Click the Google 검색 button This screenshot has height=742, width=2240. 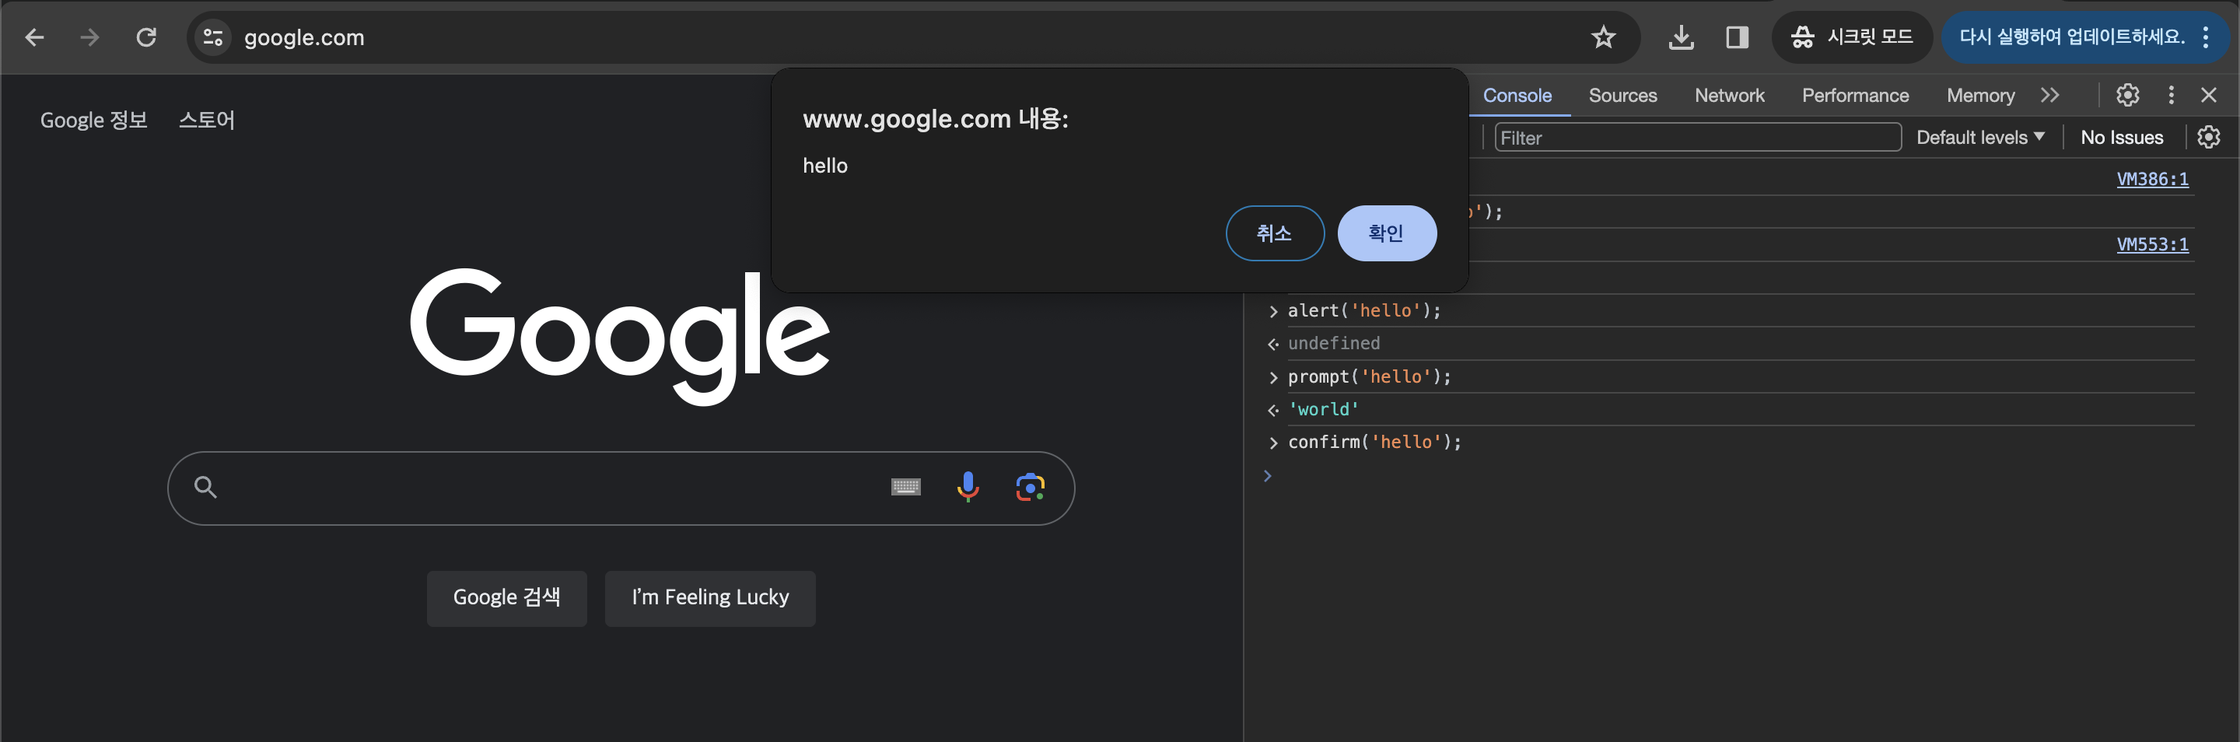click(x=506, y=597)
